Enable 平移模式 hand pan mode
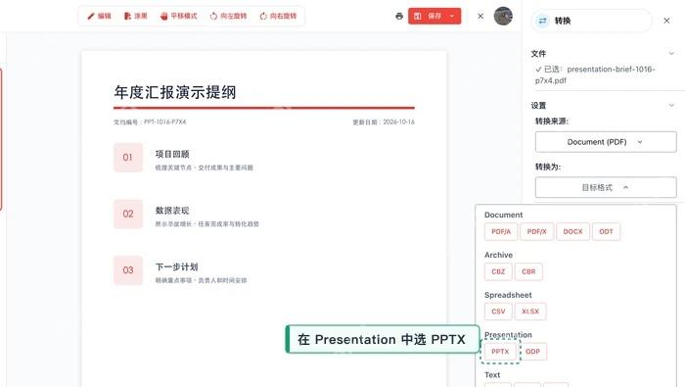685x387 pixels. coord(178,17)
